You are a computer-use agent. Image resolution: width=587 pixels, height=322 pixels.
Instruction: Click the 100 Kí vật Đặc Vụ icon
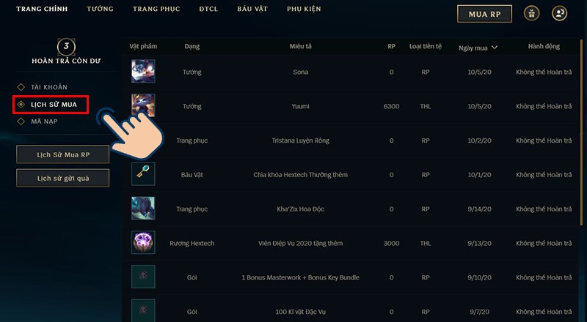143,309
